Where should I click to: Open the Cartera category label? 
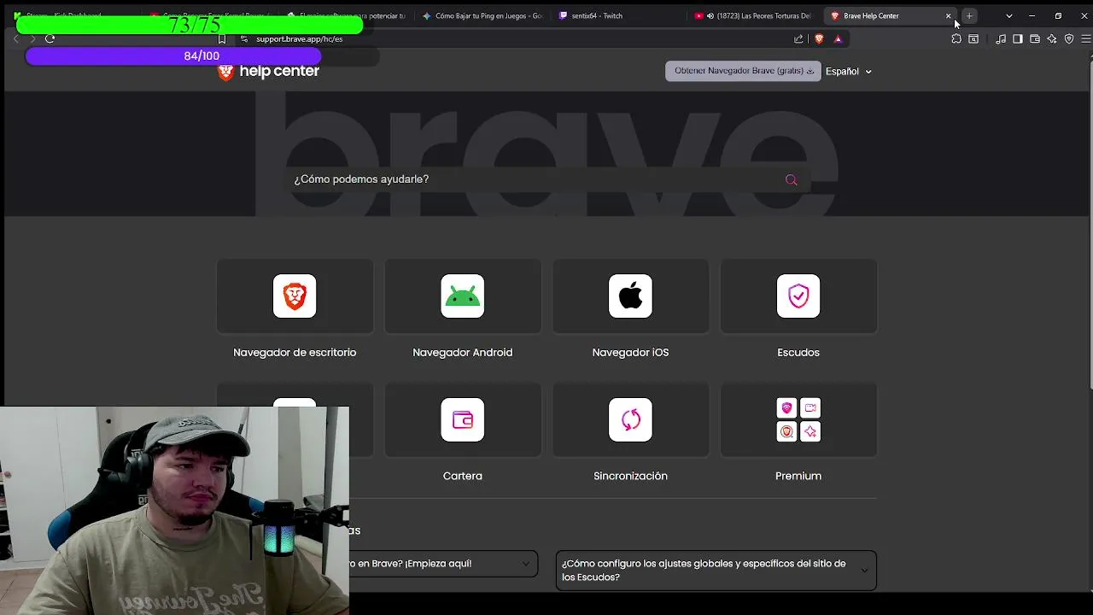463,476
